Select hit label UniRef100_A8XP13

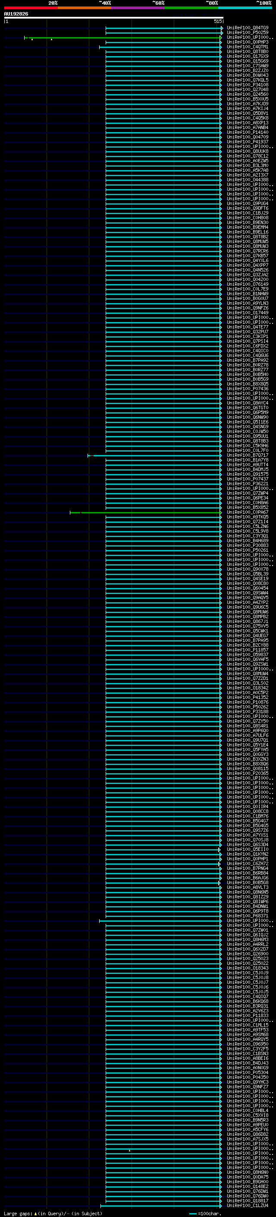pyautogui.click(x=247, y=123)
